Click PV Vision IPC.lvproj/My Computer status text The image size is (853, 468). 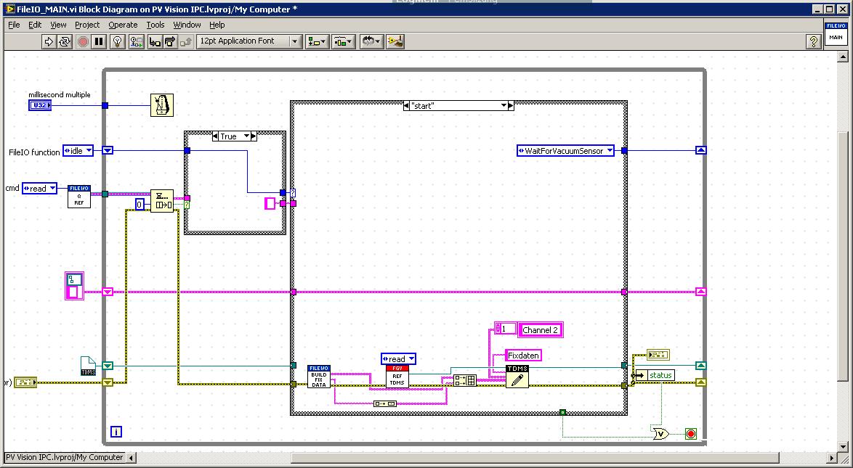tap(65, 458)
